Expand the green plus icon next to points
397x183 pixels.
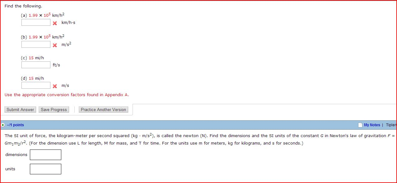click(x=3, y=125)
